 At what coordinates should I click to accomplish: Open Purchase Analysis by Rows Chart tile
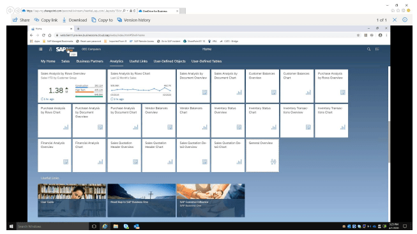[x=54, y=121]
